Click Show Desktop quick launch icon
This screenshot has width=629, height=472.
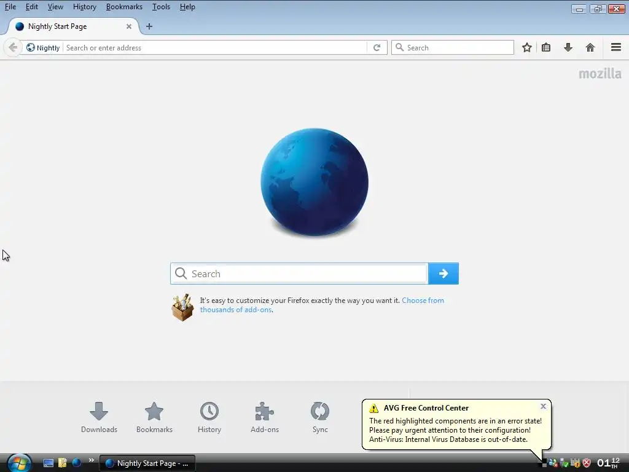coord(49,463)
